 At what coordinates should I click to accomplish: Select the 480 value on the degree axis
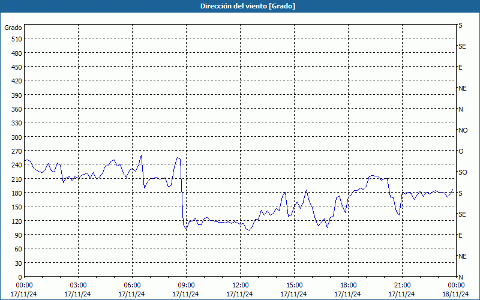tap(17, 53)
